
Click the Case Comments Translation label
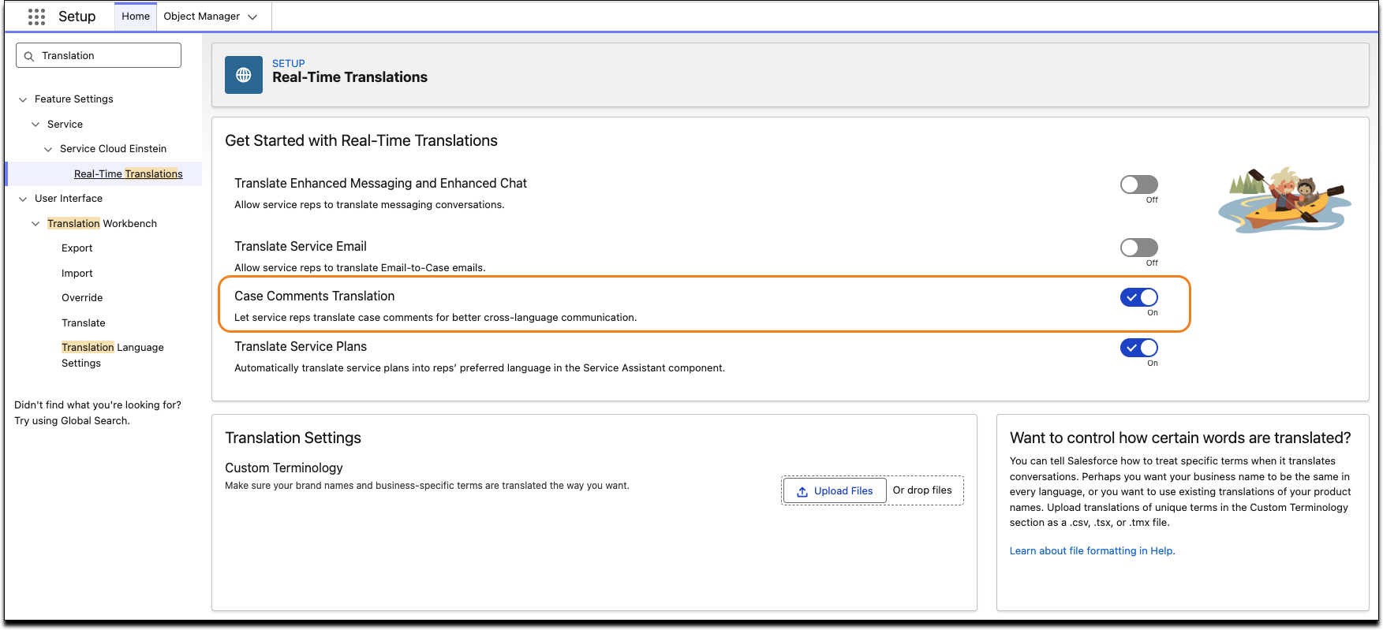tap(314, 296)
